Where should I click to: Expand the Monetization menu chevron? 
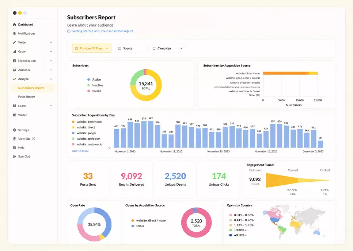51,61
